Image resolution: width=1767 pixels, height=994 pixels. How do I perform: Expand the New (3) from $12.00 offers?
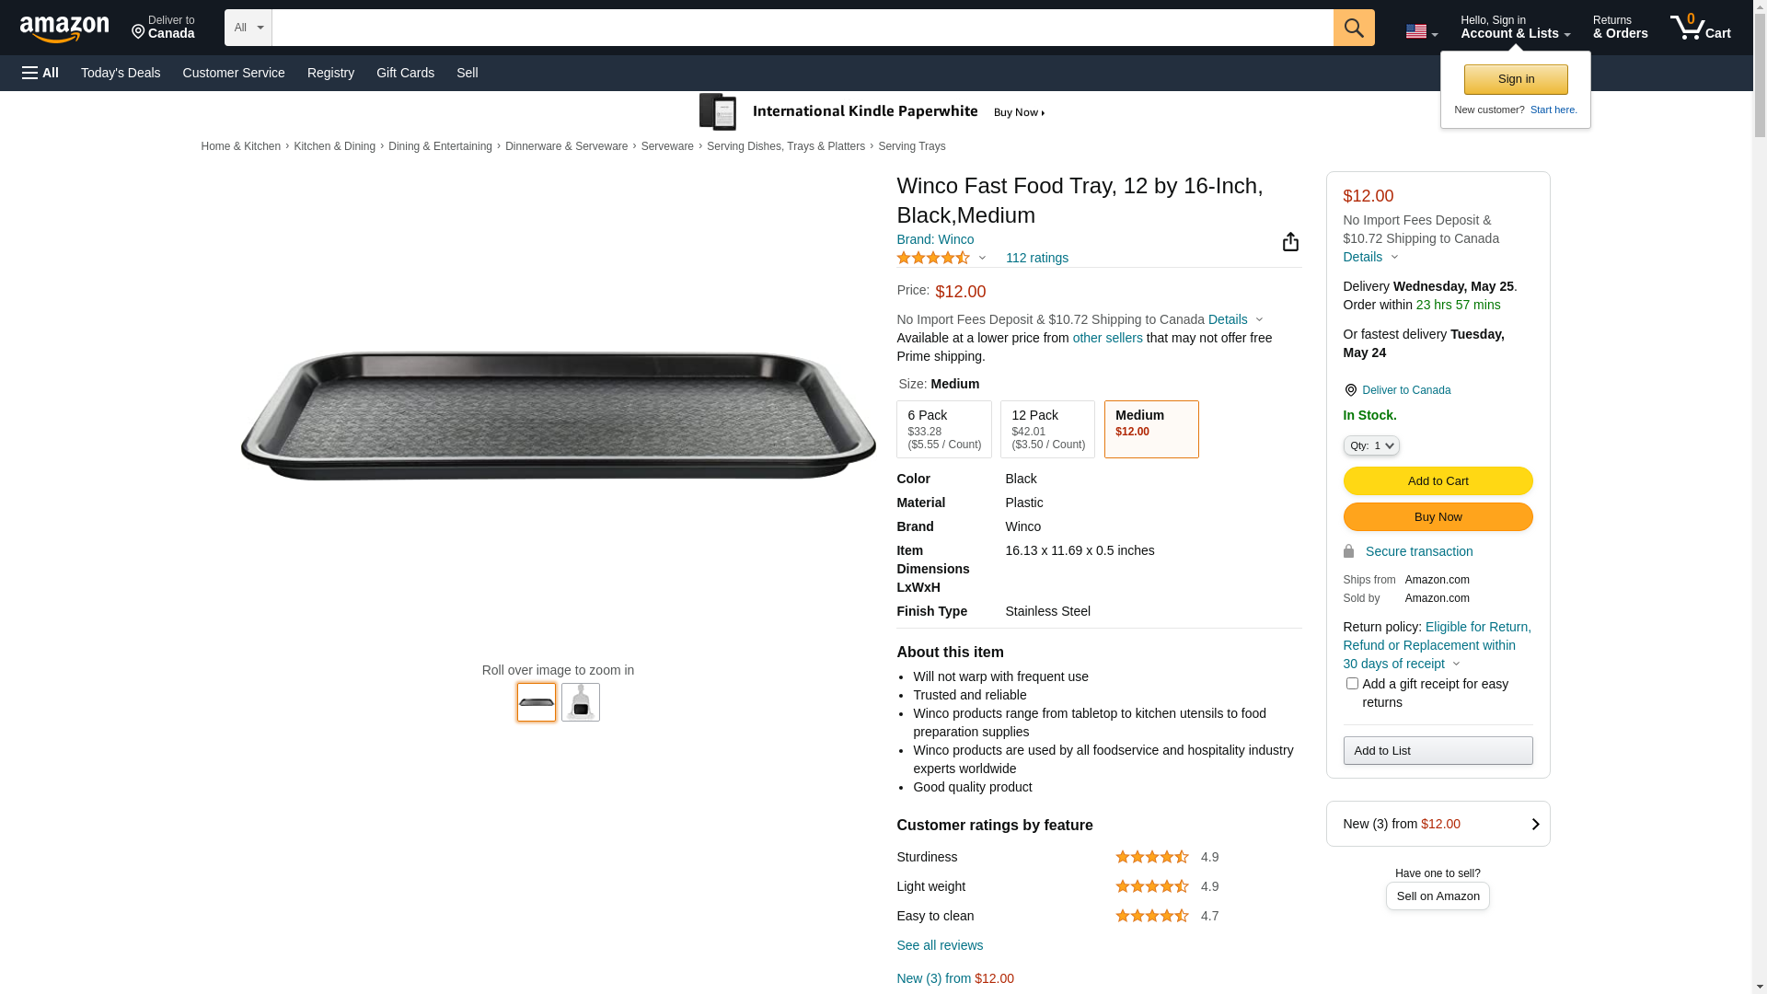click(x=1438, y=824)
